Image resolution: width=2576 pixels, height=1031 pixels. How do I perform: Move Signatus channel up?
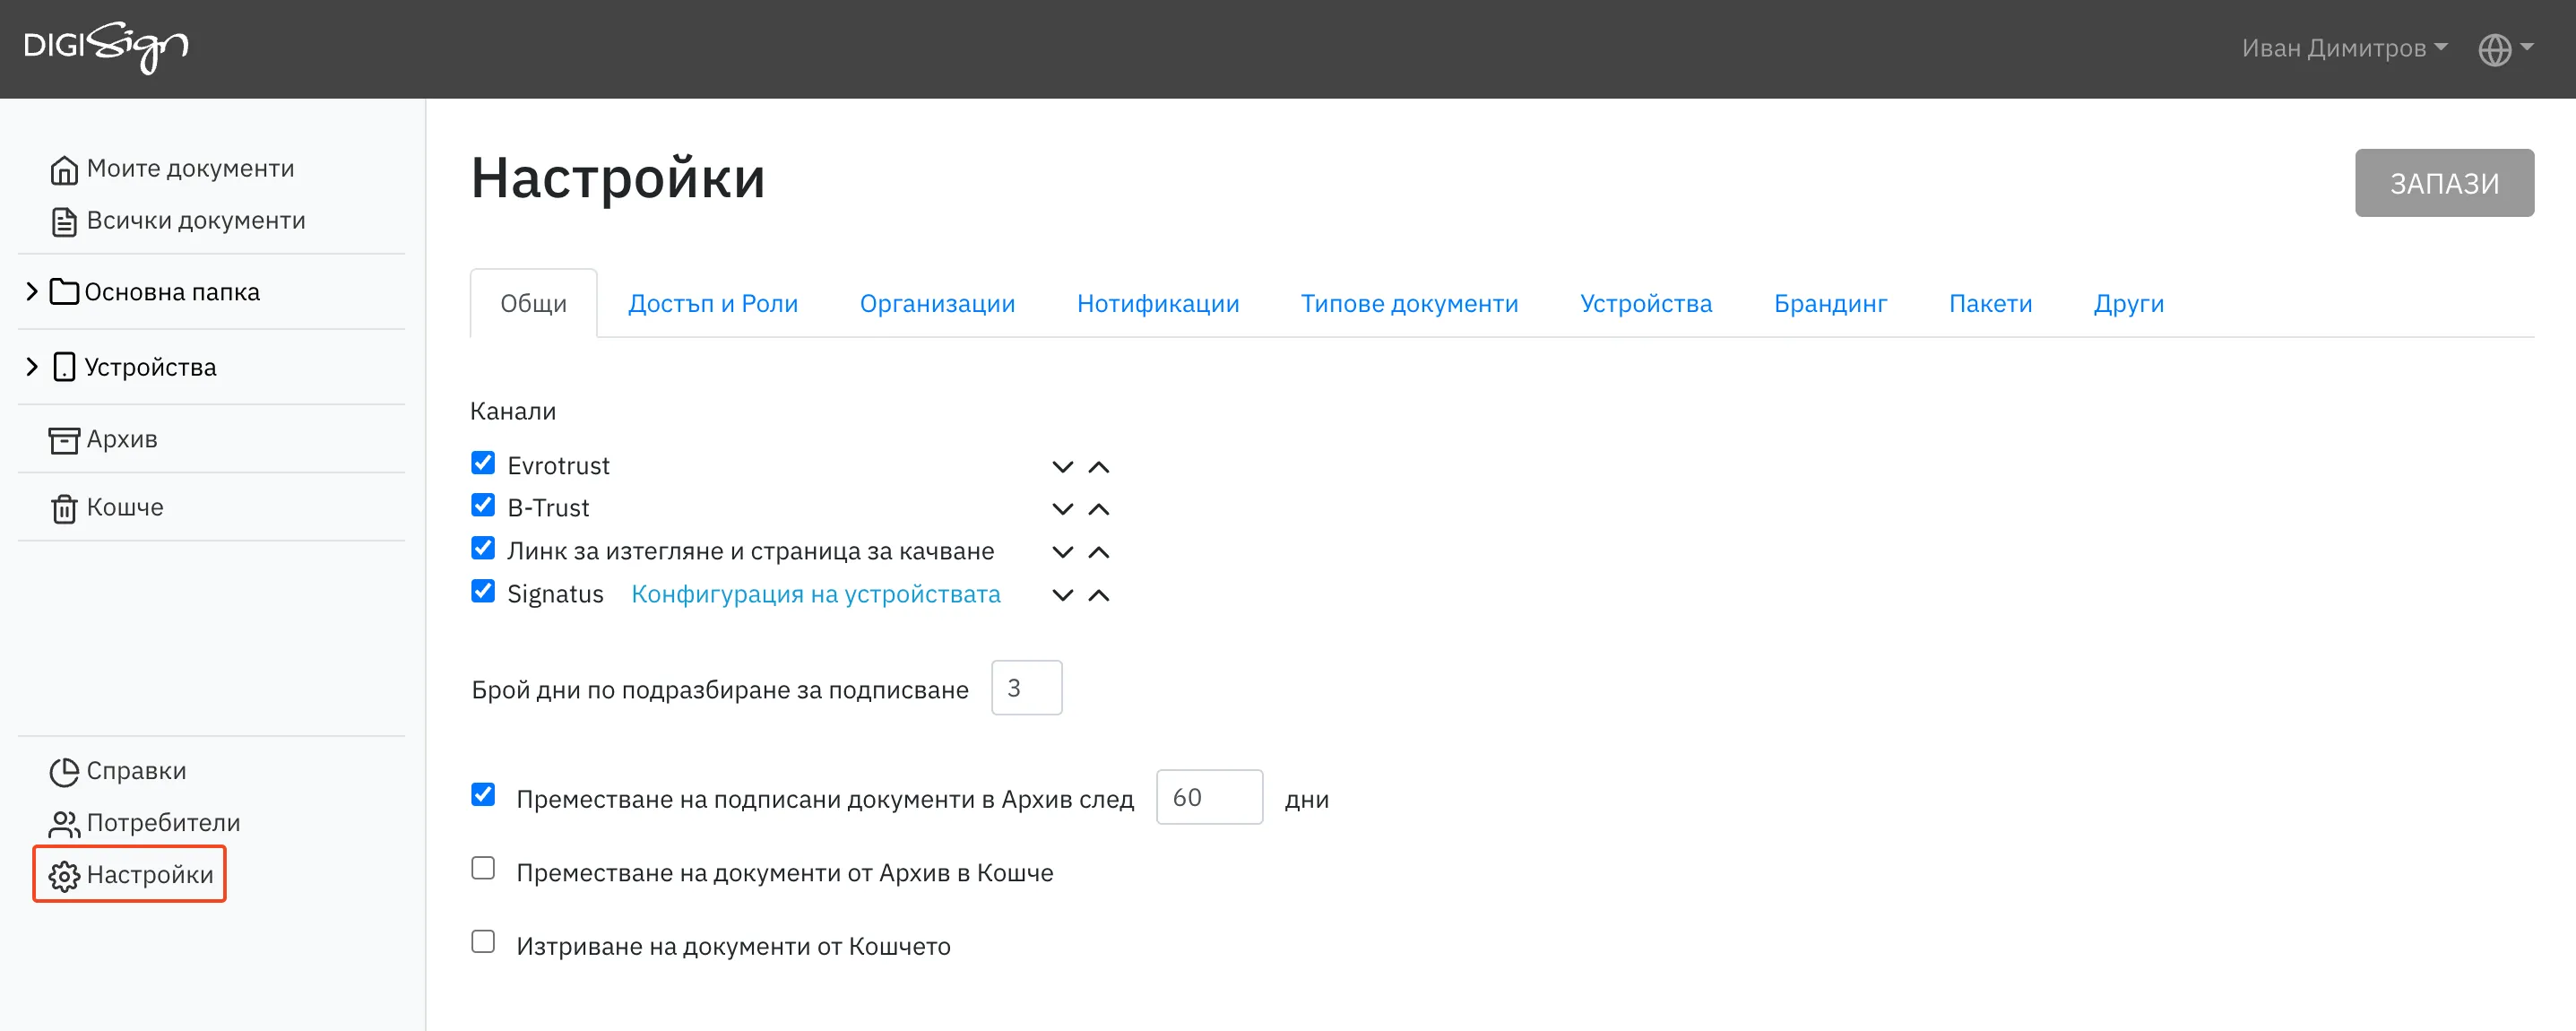[x=1098, y=595]
